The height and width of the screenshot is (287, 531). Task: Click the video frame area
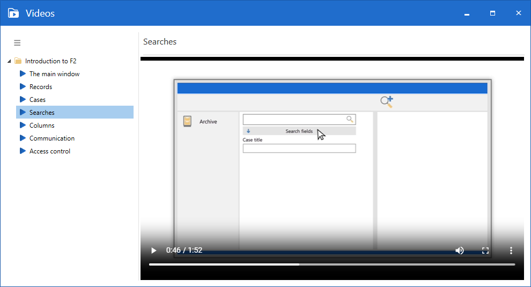tap(331, 161)
